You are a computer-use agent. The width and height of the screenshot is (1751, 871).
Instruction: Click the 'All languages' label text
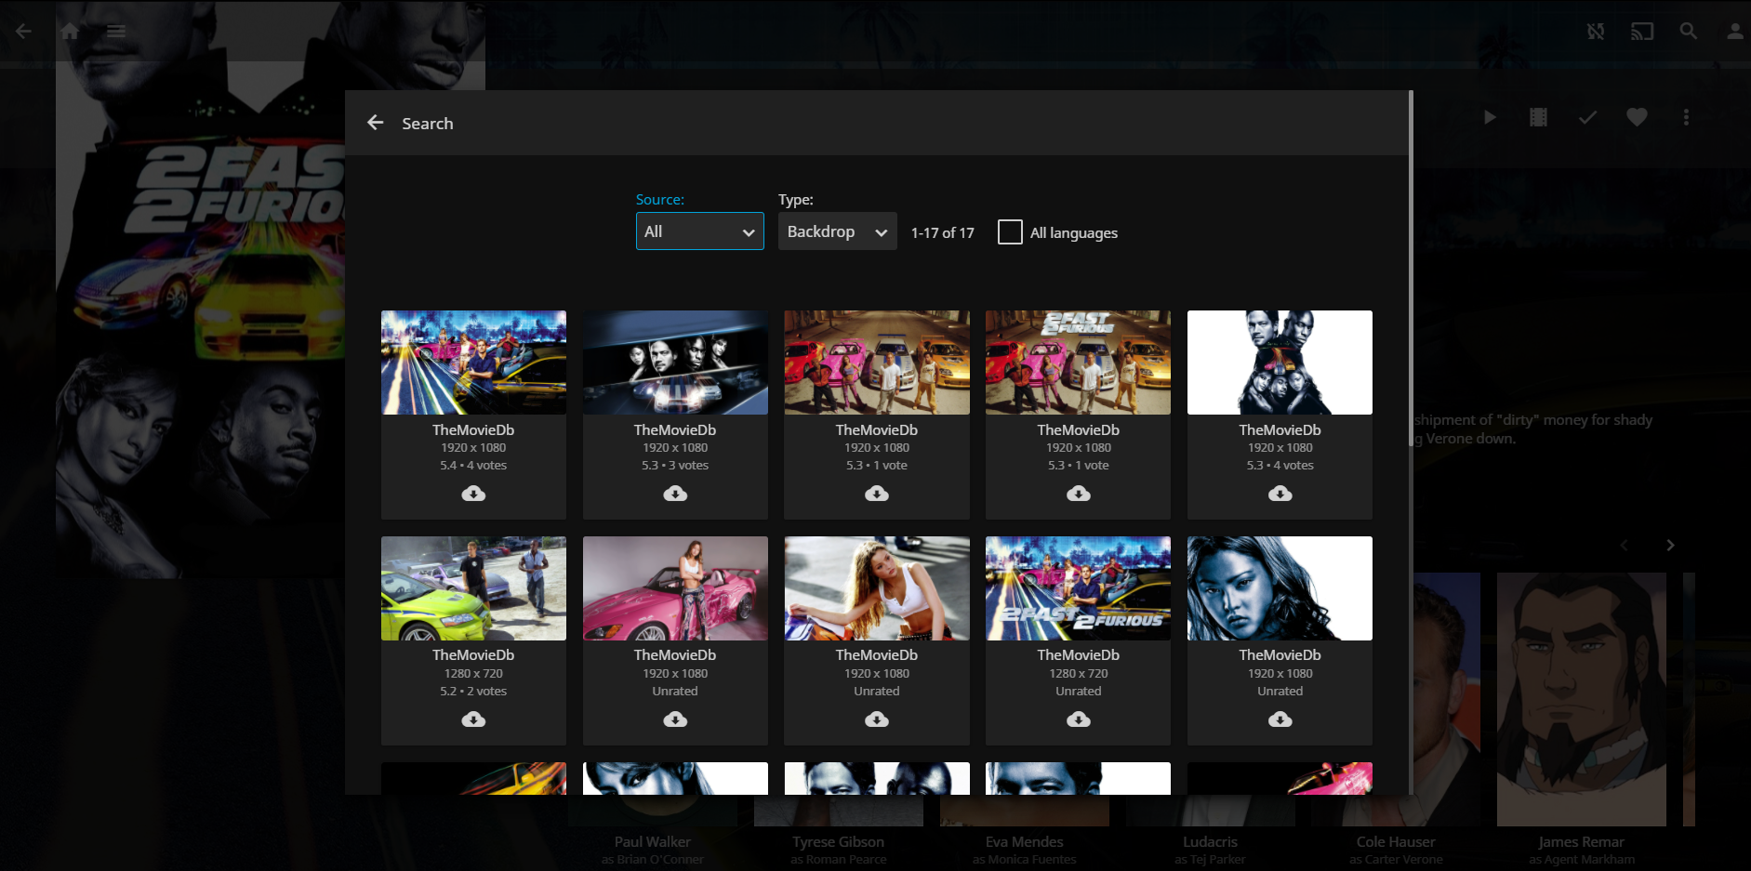(x=1074, y=233)
